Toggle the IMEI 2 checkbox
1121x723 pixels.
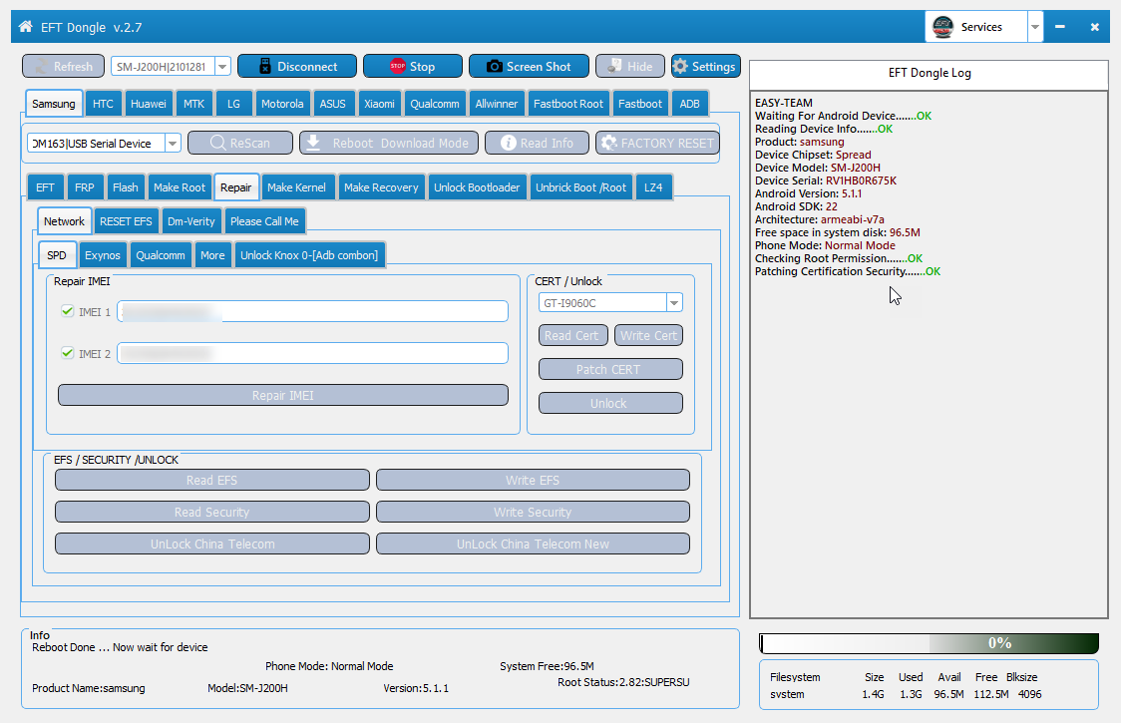(67, 353)
